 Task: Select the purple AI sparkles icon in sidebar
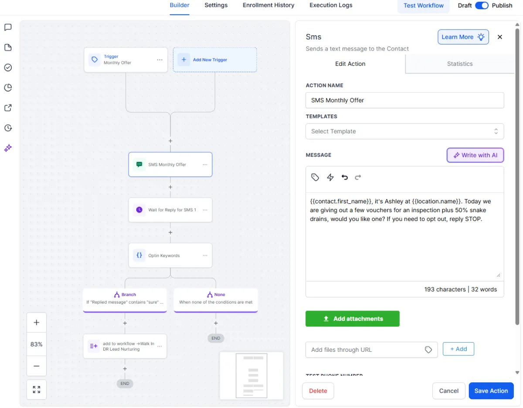click(x=7, y=148)
